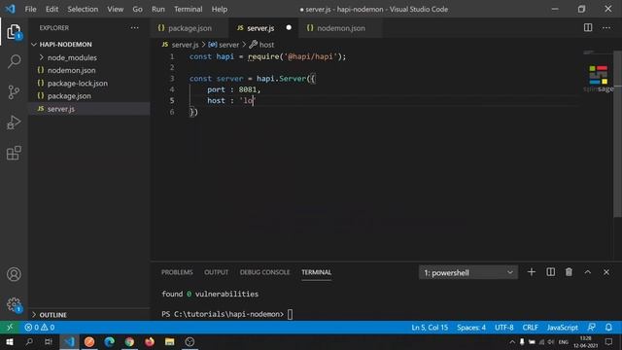
Task: Open the Run and Debug view
Action: [x=14, y=122]
